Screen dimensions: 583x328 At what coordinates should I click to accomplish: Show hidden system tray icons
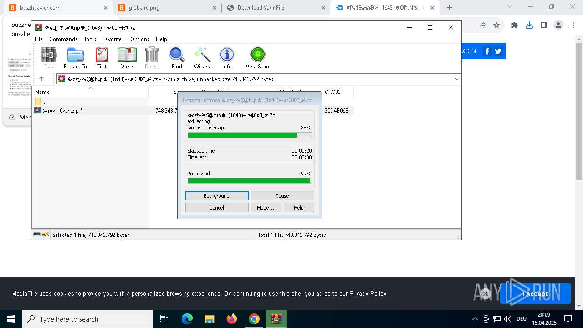pyautogui.click(x=475, y=319)
